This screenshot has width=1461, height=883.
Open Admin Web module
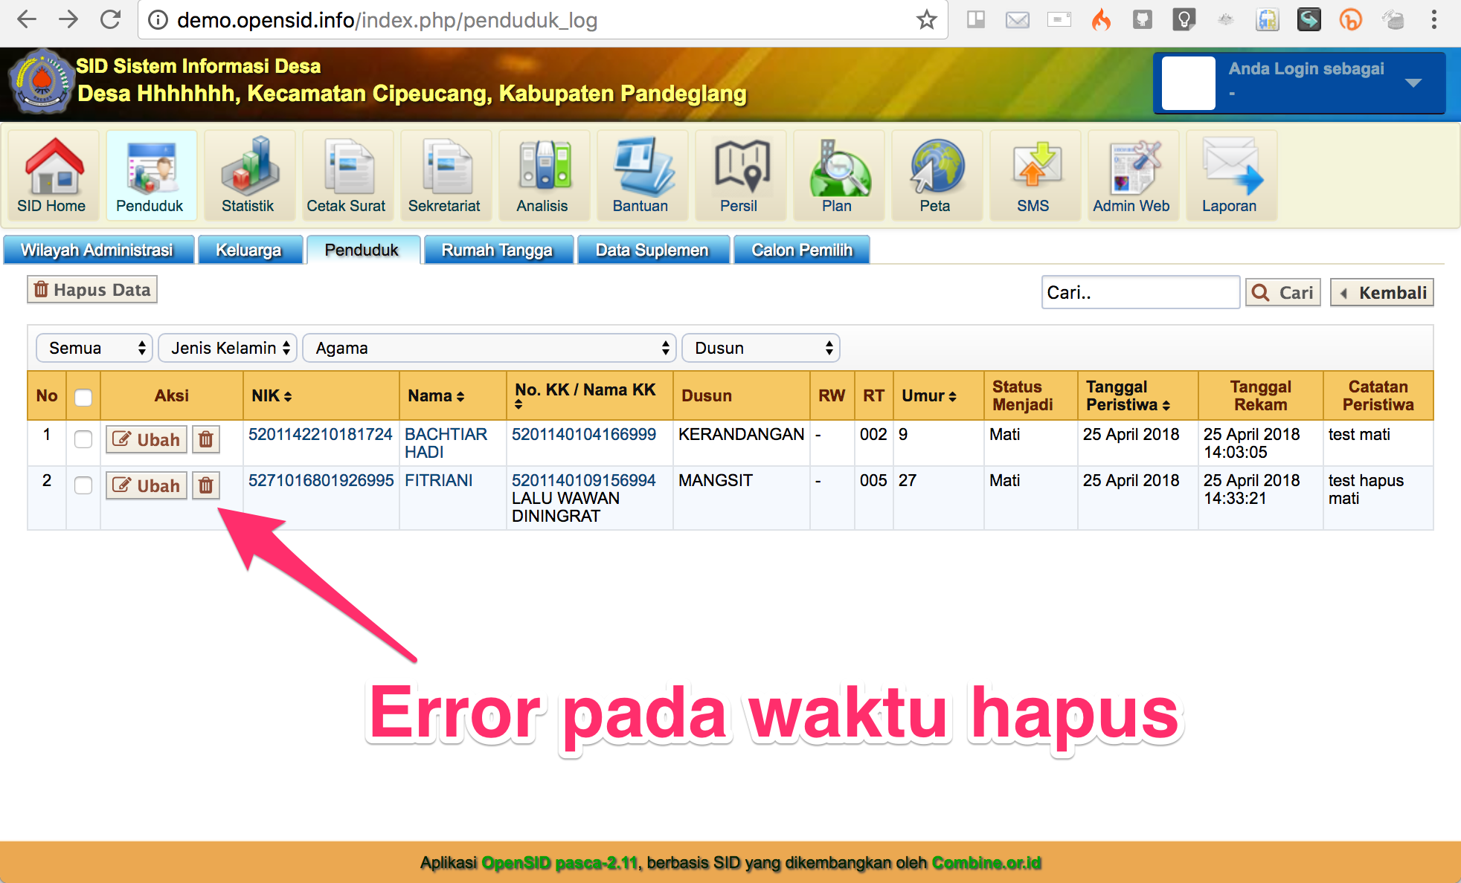1132,175
